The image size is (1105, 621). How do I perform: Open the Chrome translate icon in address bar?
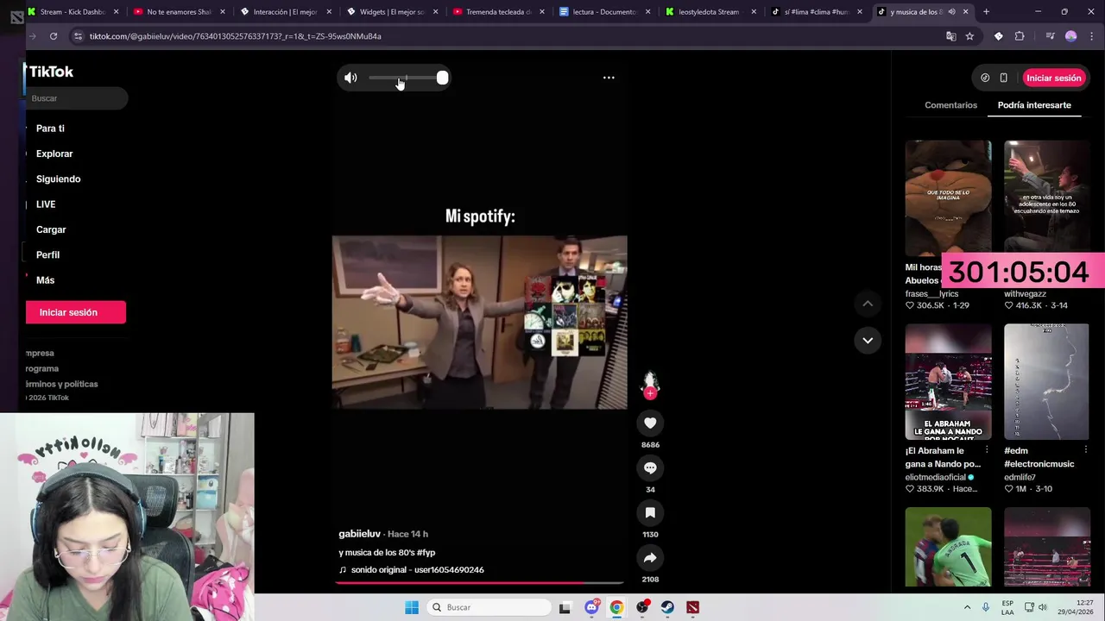(950, 36)
